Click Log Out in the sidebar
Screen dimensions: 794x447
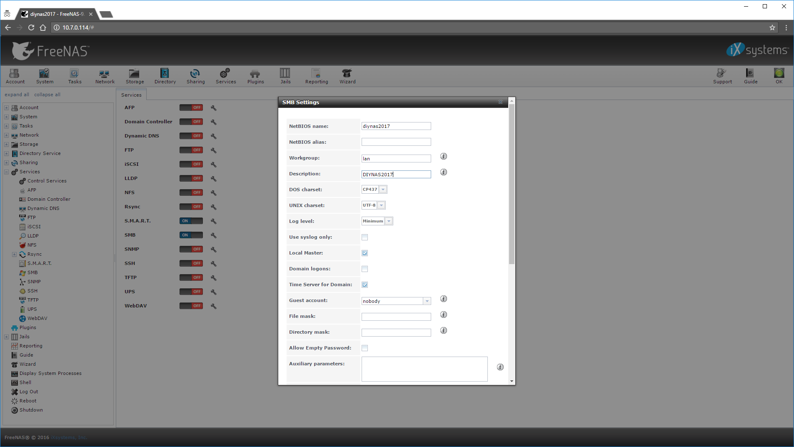[28, 392]
